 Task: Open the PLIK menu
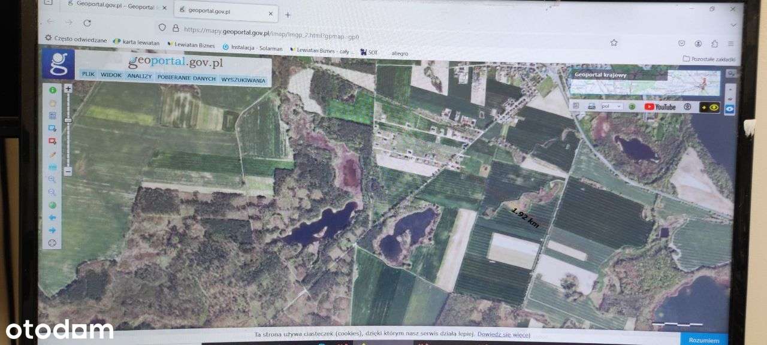click(88, 75)
